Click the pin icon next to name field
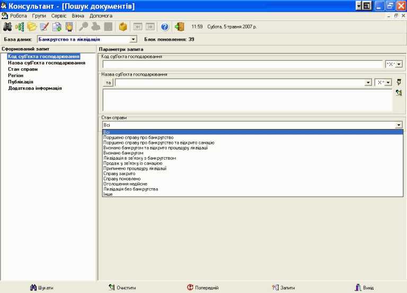Image resolution: width=407 pixels, height=293 pixels. point(399,82)
